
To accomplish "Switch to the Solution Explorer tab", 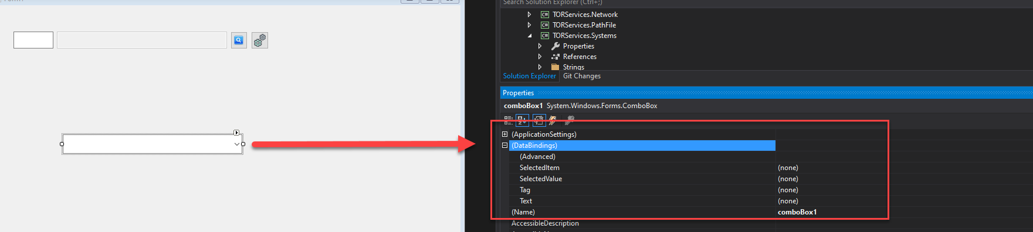I will pyautogui.click(x=529, y=76).
